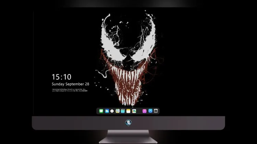Click the white splatter tendril left of mouth

pyautogui.click(x=102, y=73)
